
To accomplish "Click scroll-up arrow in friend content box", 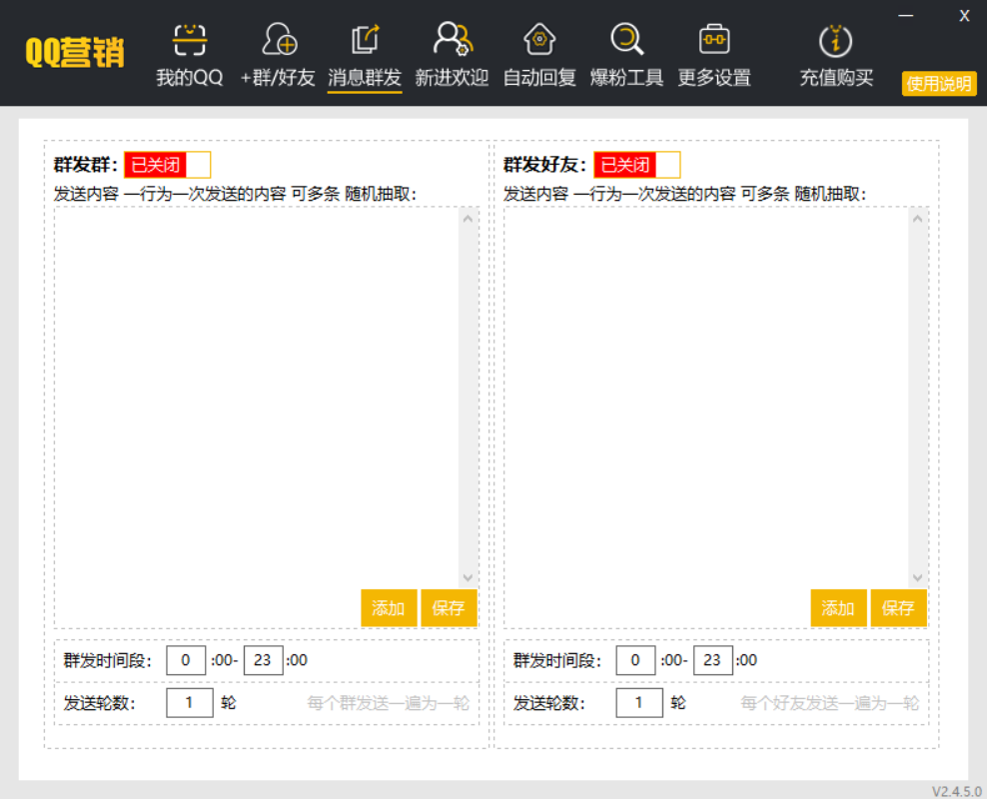I will click(x=918, y=219).
